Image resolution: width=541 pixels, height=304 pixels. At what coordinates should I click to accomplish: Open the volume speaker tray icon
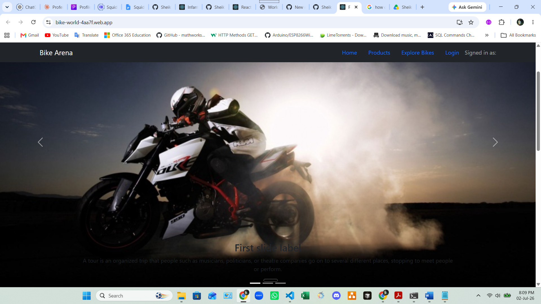pos(498,296)
